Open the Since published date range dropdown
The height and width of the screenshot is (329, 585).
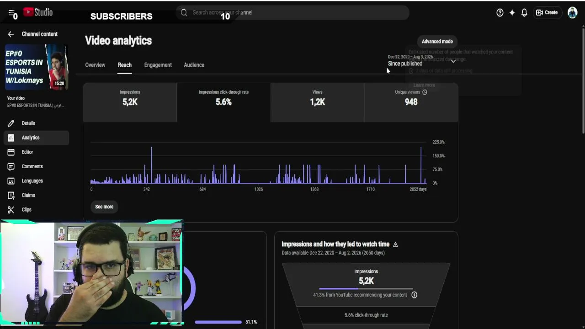(x=421, y=61)
